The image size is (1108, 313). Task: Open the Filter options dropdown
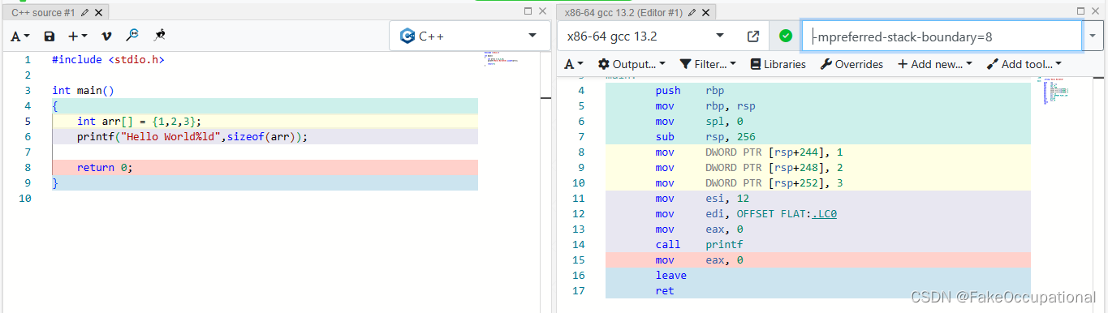708,64
